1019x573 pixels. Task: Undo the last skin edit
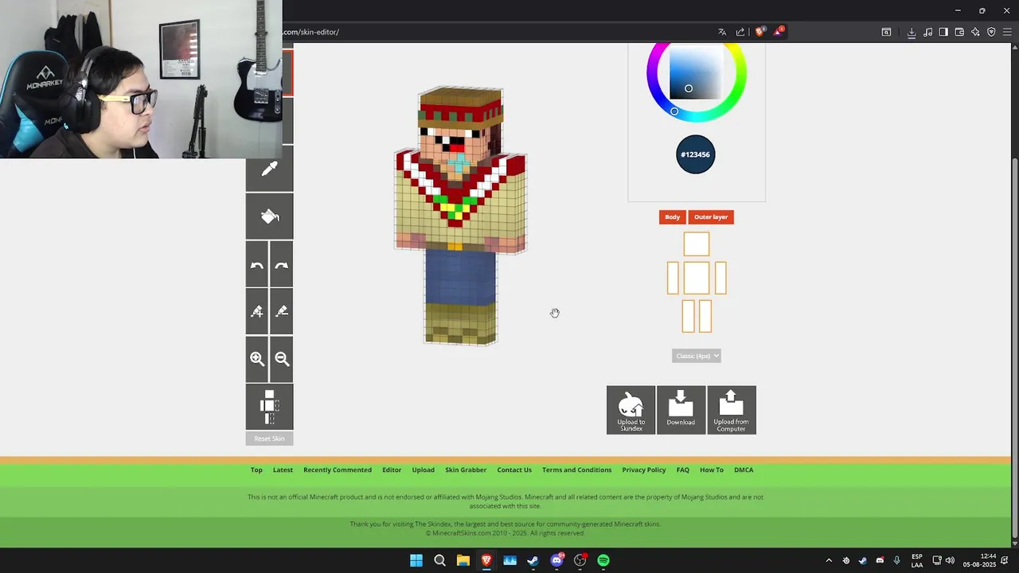257,265
